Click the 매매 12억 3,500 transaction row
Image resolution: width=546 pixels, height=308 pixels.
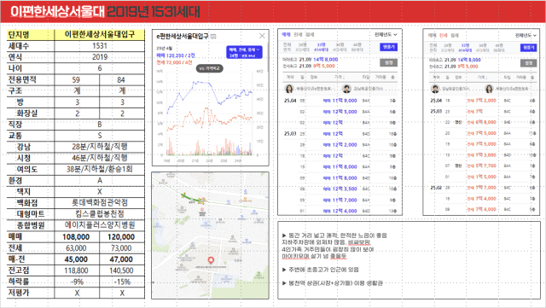click(340, 189)
